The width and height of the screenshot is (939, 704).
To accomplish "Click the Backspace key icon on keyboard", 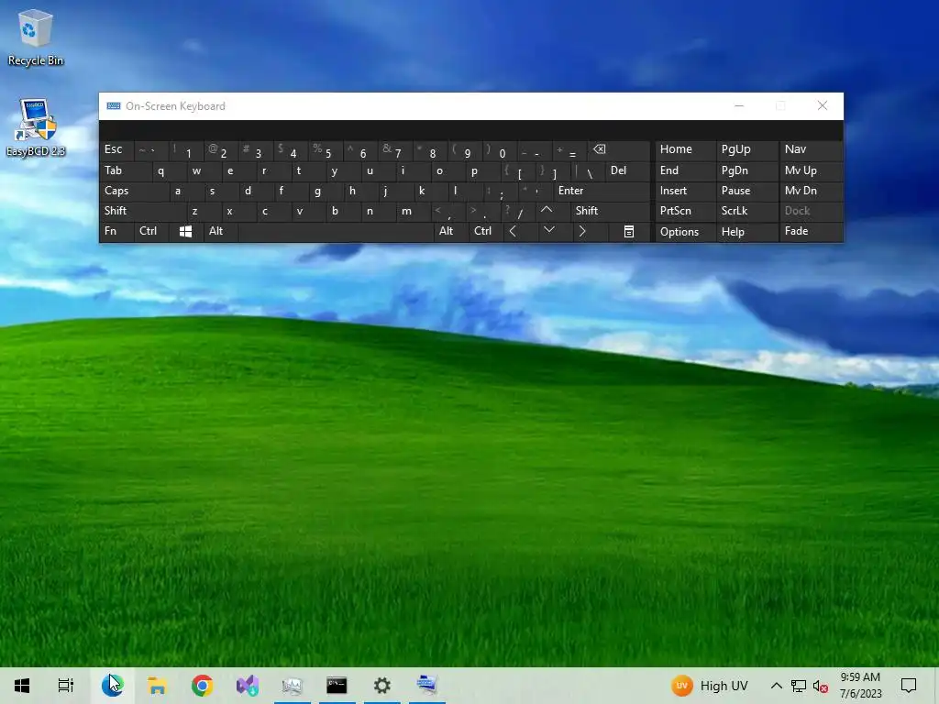I will (619, 149).
